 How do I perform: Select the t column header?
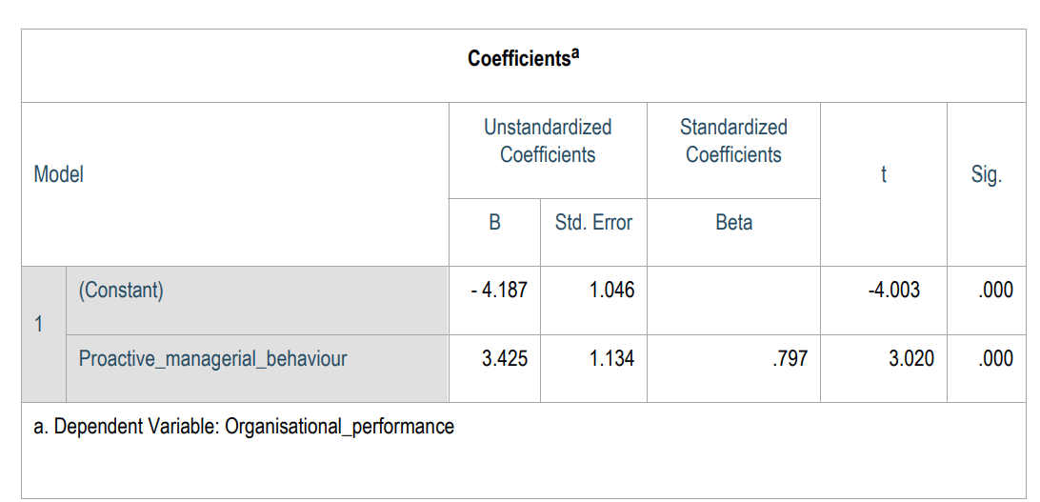(884, 175)
